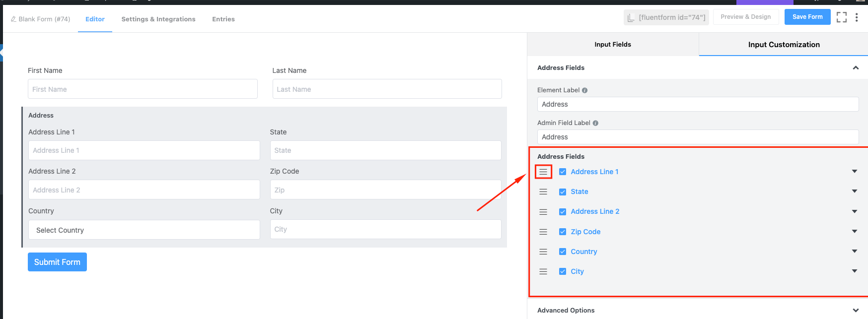Expand the Advanced Options section

(855, 310)
